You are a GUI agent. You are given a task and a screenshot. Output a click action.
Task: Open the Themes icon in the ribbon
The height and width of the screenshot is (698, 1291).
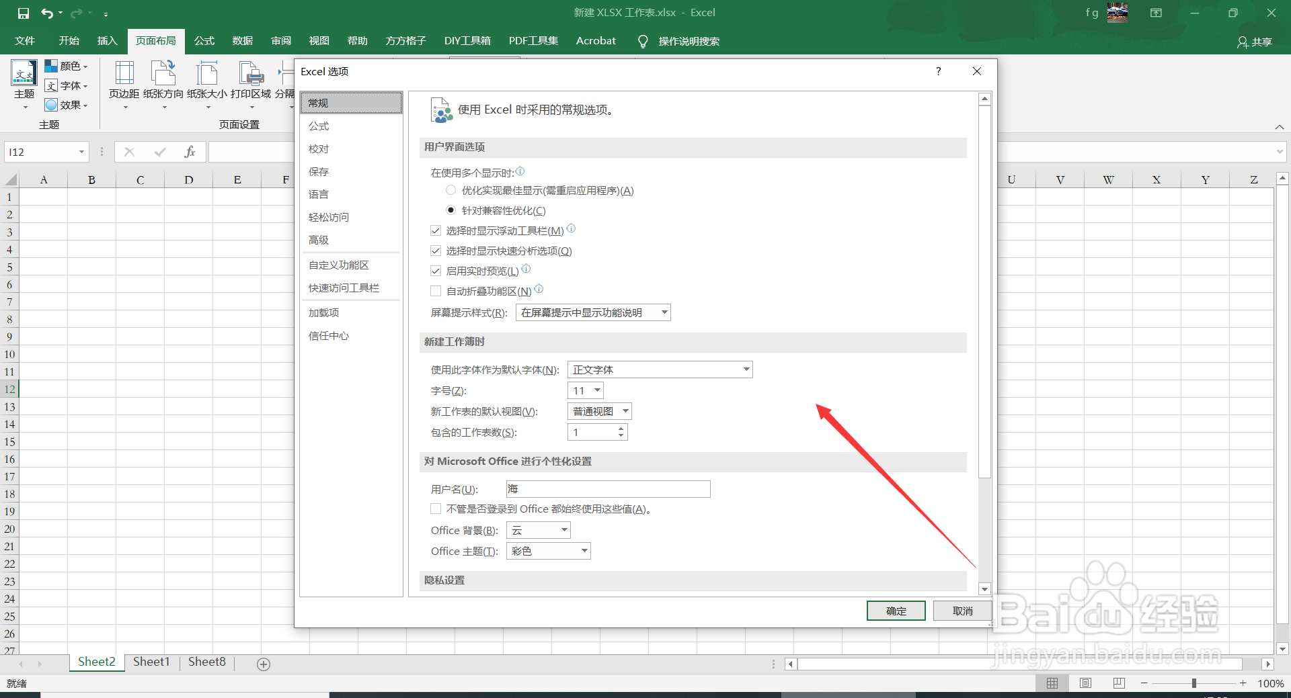[24, 73]
